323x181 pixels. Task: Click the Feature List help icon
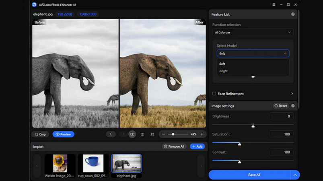(x=293, y=14)
